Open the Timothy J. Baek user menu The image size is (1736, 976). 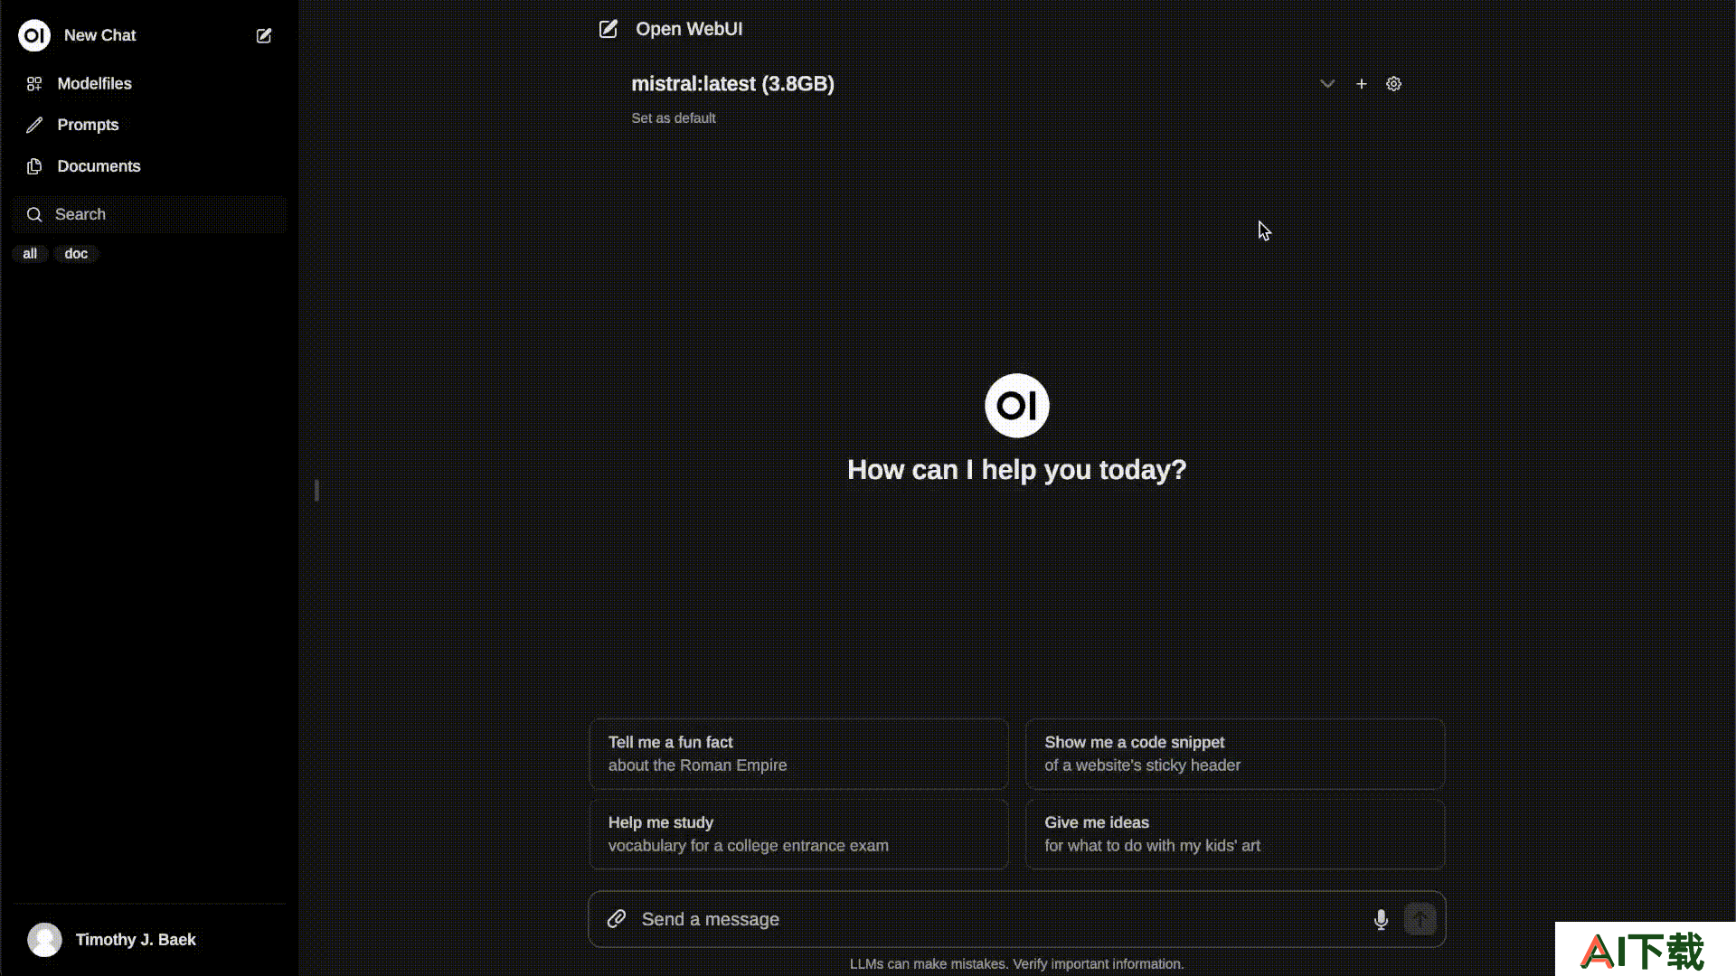[149, 940]
